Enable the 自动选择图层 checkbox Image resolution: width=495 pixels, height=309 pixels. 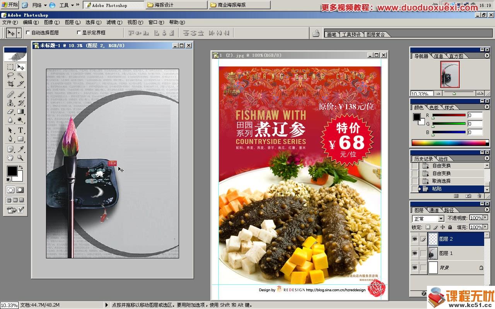point(28,33)
